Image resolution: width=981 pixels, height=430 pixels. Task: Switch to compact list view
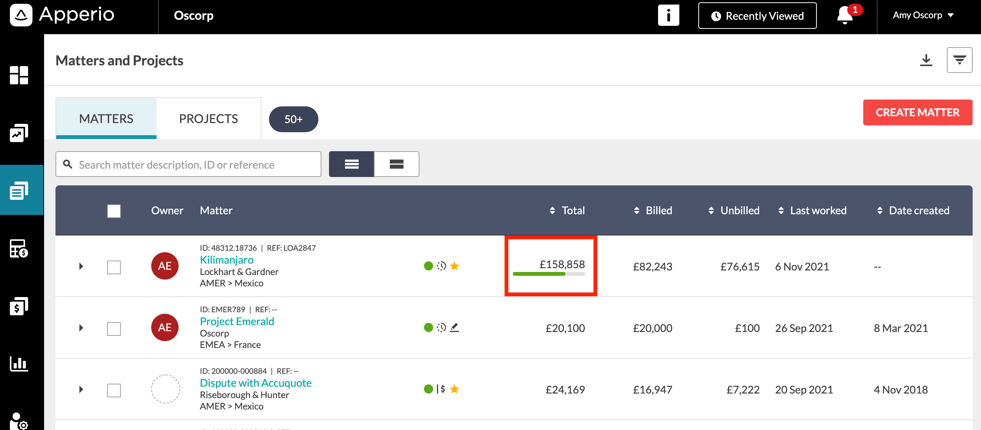[x=351, y=164]
